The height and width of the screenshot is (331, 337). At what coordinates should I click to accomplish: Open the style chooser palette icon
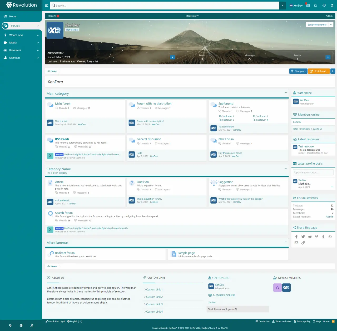tap(324, 6)
